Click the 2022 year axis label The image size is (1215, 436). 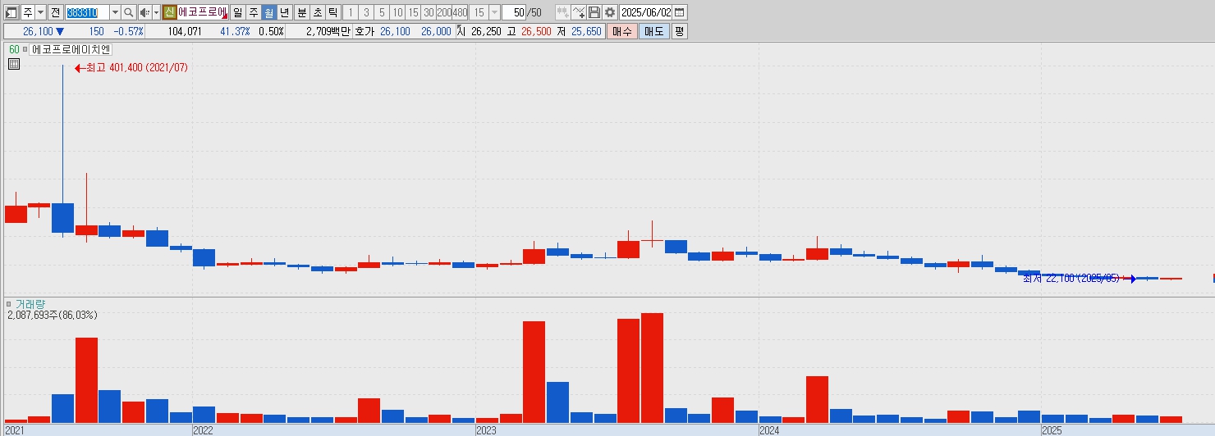coord(202,429)
